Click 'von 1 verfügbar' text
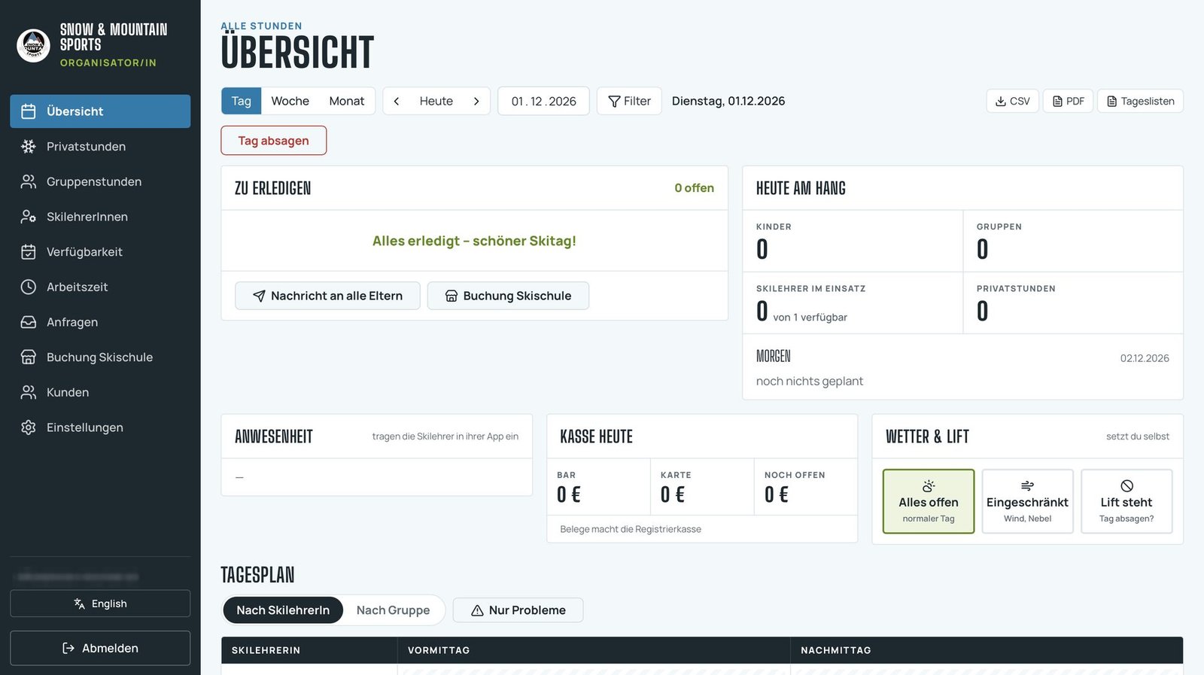 [810, 318]
